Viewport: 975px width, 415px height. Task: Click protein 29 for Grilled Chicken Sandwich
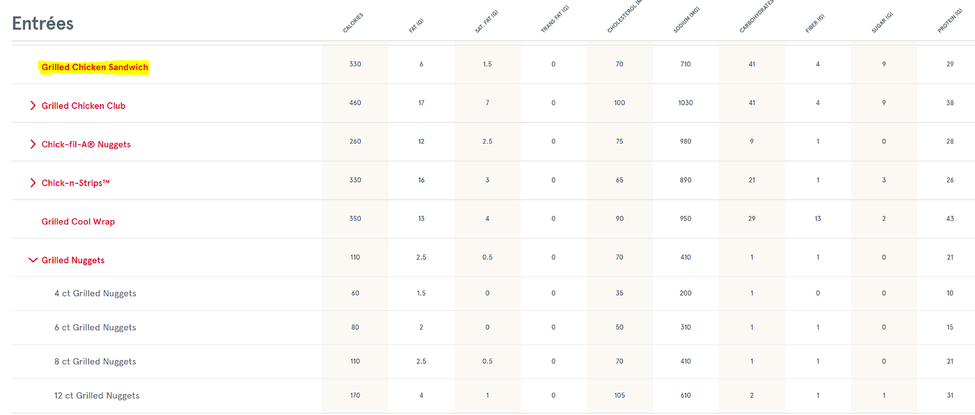[950, 64]
